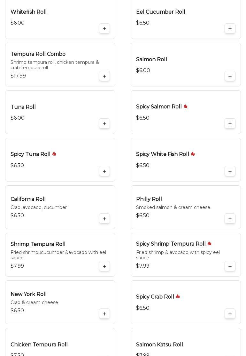246x356 pixels.
Task: Add Salmon Roll using plus icon
Action: click(230, 76)
